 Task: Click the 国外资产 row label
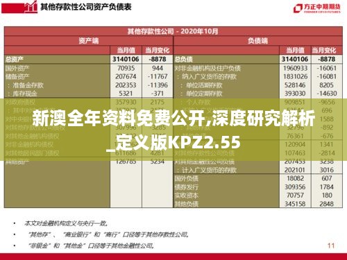(x=17, y=68)
